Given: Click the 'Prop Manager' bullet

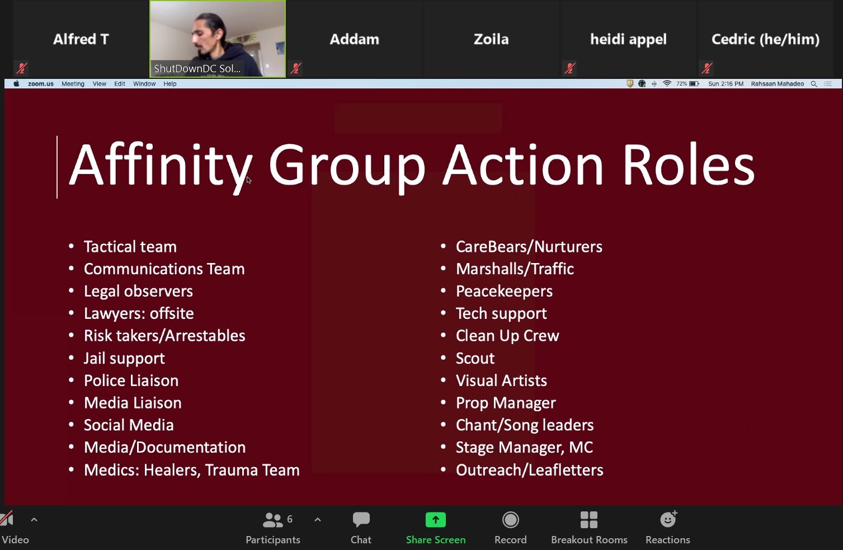Looking at the screenshot, I should (x=506, y=403).
